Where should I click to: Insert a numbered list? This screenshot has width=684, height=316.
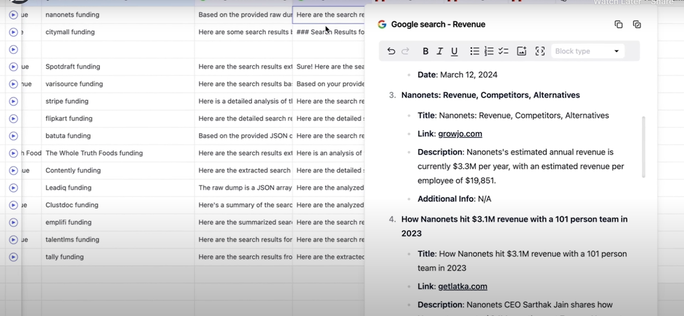tap(489, 51)
